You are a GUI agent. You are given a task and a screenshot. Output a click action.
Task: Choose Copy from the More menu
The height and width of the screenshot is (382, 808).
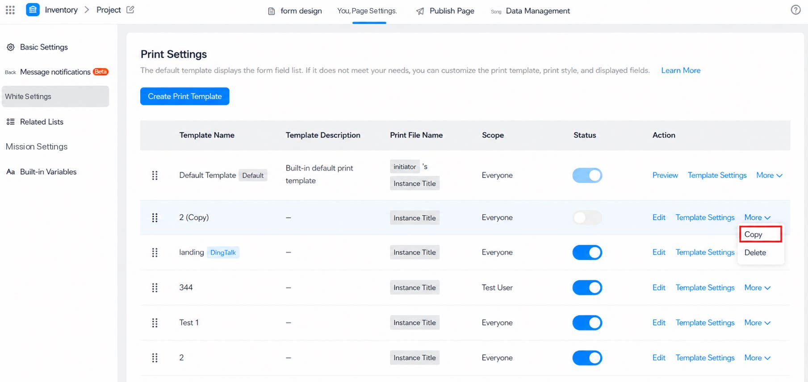click(760, 234)
